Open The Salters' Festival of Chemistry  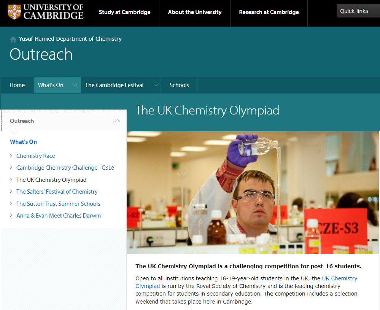tap(57, 192)
